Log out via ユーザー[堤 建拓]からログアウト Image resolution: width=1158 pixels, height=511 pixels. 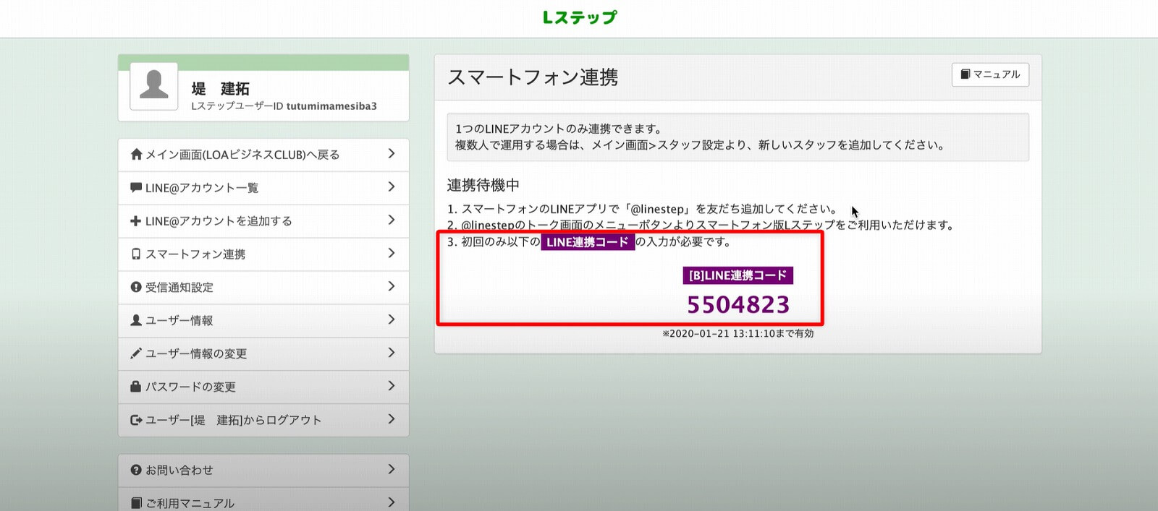[263, 420]
